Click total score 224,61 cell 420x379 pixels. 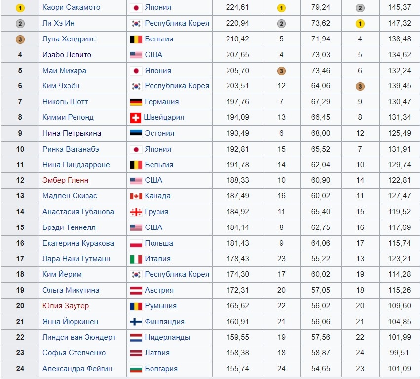[238, 7]
